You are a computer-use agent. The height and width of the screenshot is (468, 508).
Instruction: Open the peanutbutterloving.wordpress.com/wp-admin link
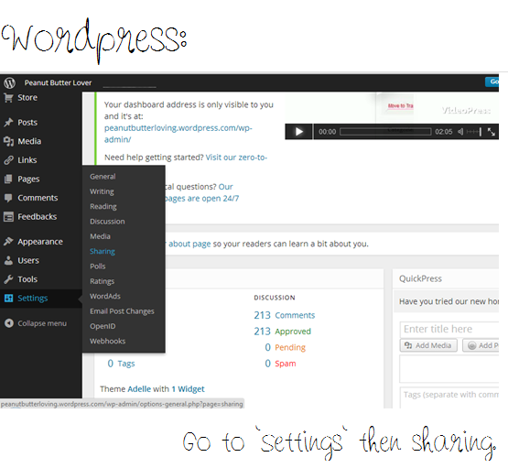pos(178,134)
